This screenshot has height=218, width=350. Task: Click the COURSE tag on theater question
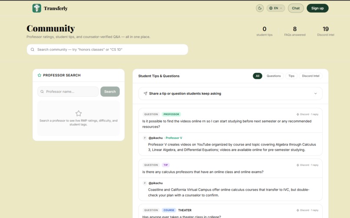[x=169, y=210]
